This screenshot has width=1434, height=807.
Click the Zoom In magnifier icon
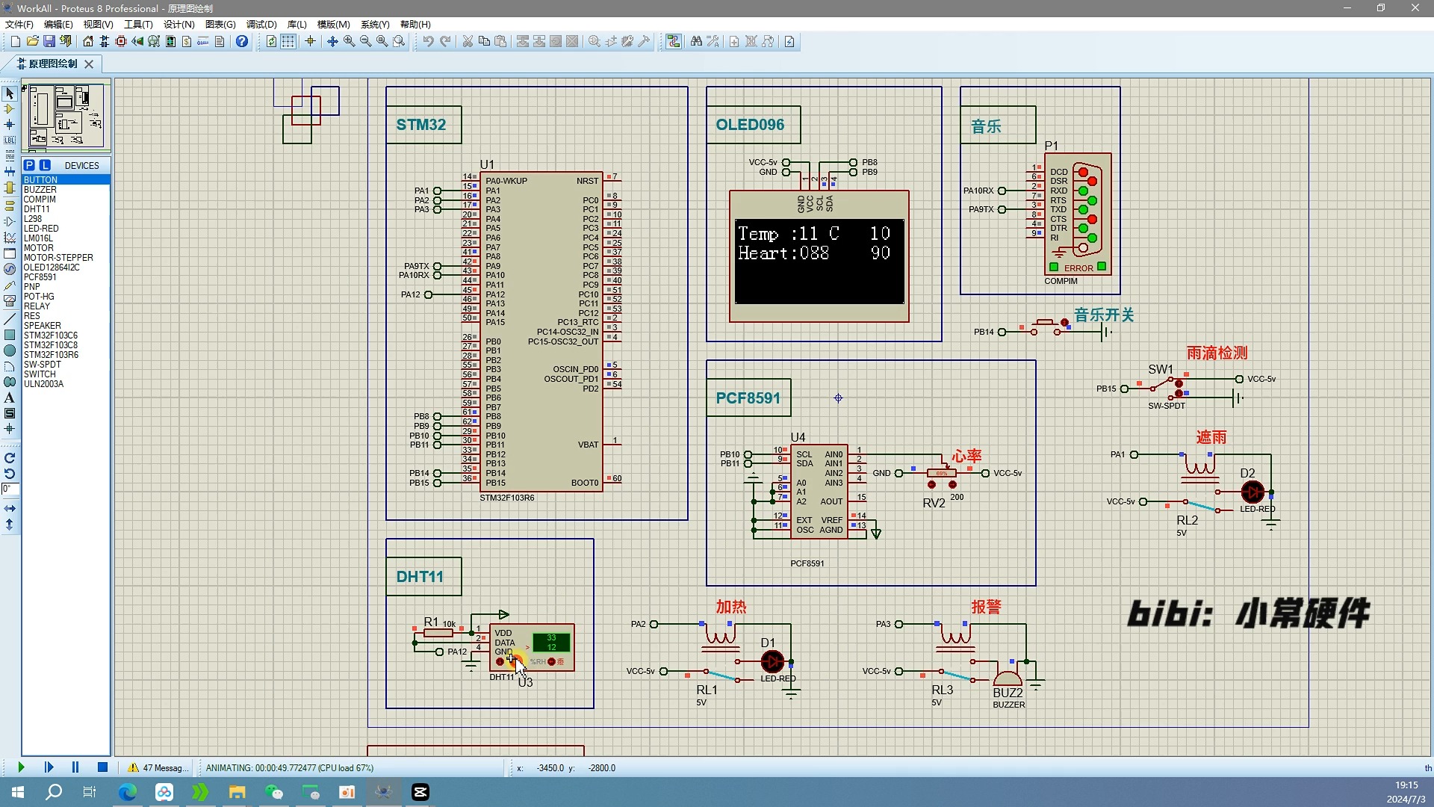(x=349, y=42)
